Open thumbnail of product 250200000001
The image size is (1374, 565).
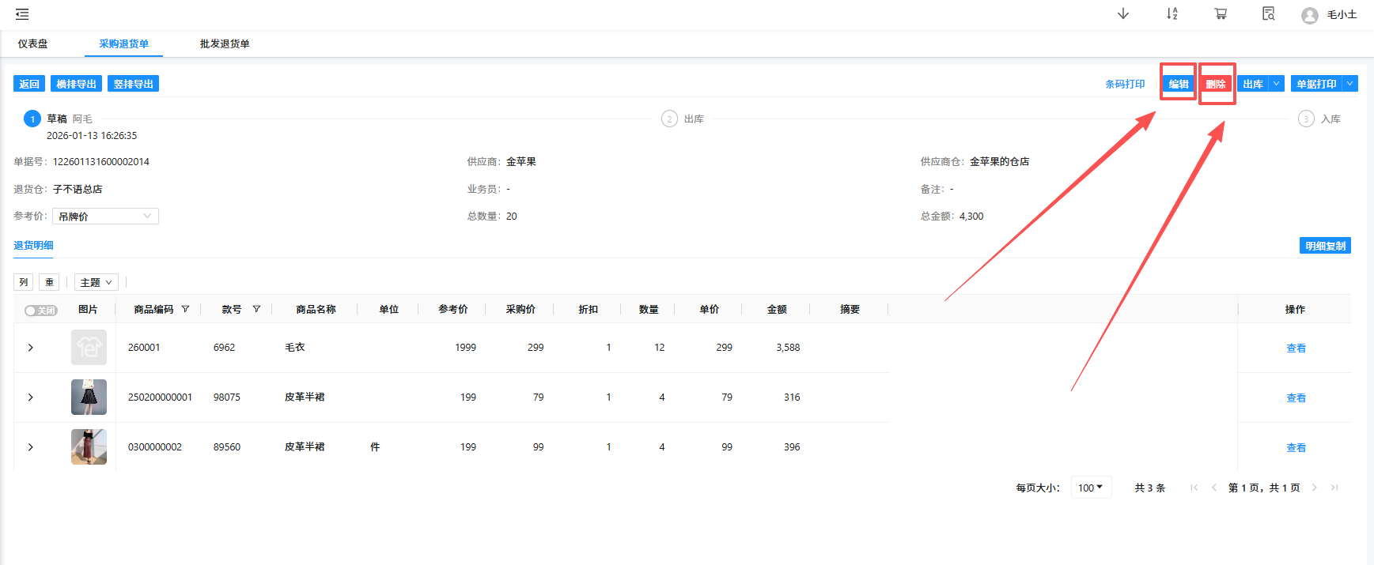coord(89,397)
